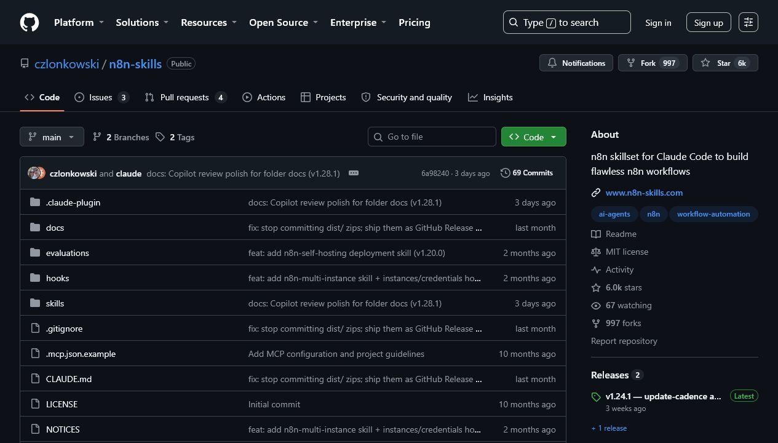Click the link icon beside www.n8n-skills.com

596,193
